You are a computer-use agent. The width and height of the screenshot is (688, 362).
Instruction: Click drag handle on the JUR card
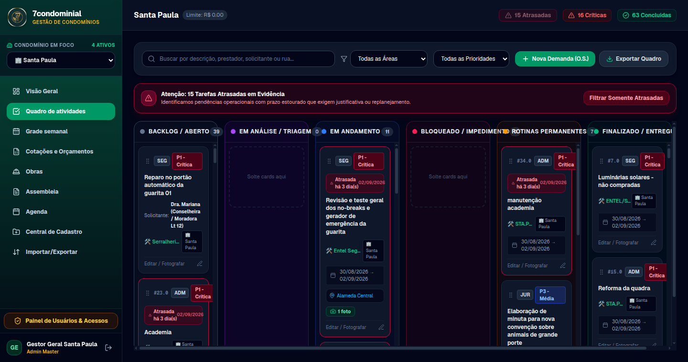click(x=510, y=295)
